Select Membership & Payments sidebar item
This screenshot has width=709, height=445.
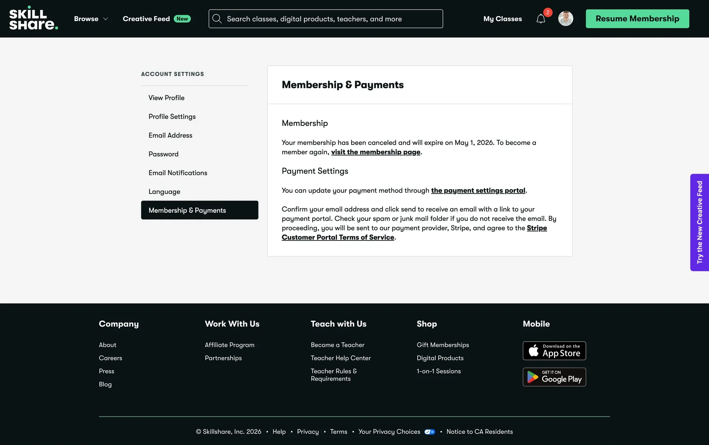click(199, 210)
